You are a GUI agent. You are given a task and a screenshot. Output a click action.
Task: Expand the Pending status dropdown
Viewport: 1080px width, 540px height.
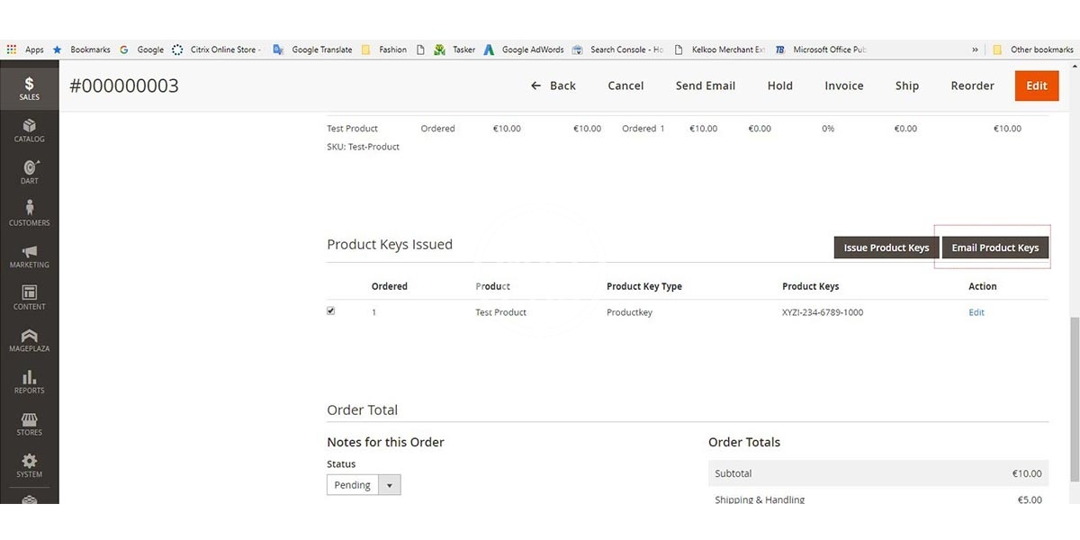coord(389,485)
